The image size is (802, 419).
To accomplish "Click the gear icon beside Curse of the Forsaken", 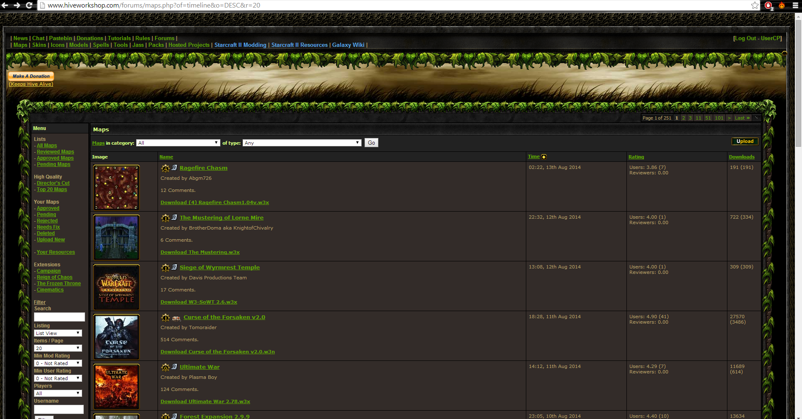I will click(x=166, y=317).
